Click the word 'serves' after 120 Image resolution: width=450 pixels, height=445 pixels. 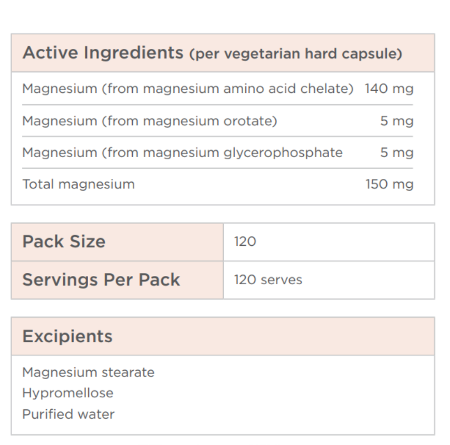281,280
